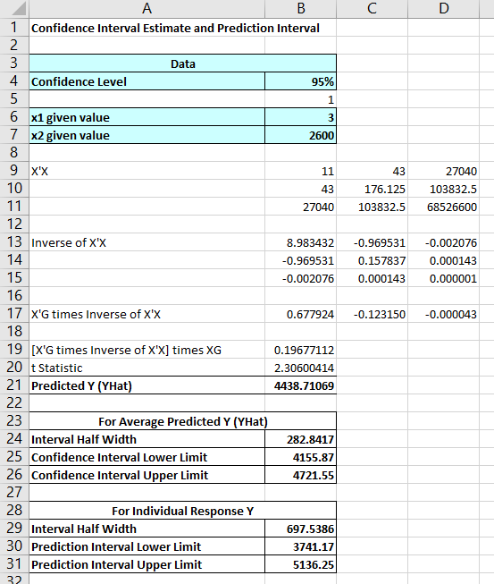This screenshot has height=584, width=494.
Task: Select the 95% confidence level value
Action: (x=300, y=81)
